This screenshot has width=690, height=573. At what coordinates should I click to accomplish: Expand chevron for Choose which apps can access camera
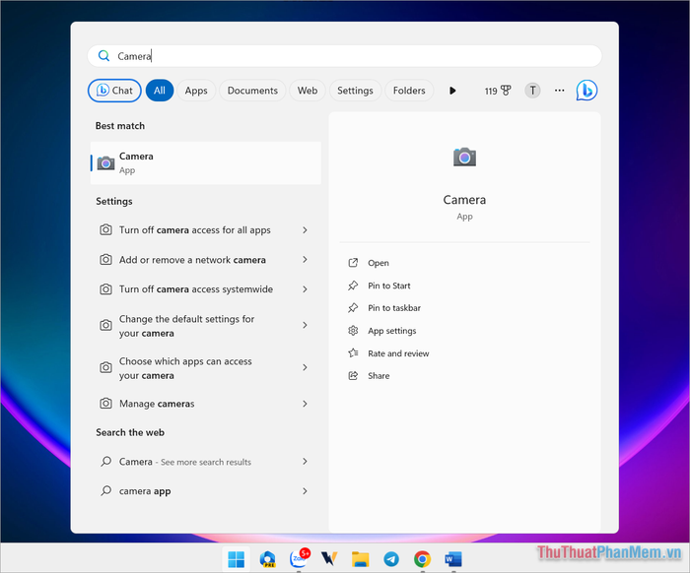(x=305, y=367)
